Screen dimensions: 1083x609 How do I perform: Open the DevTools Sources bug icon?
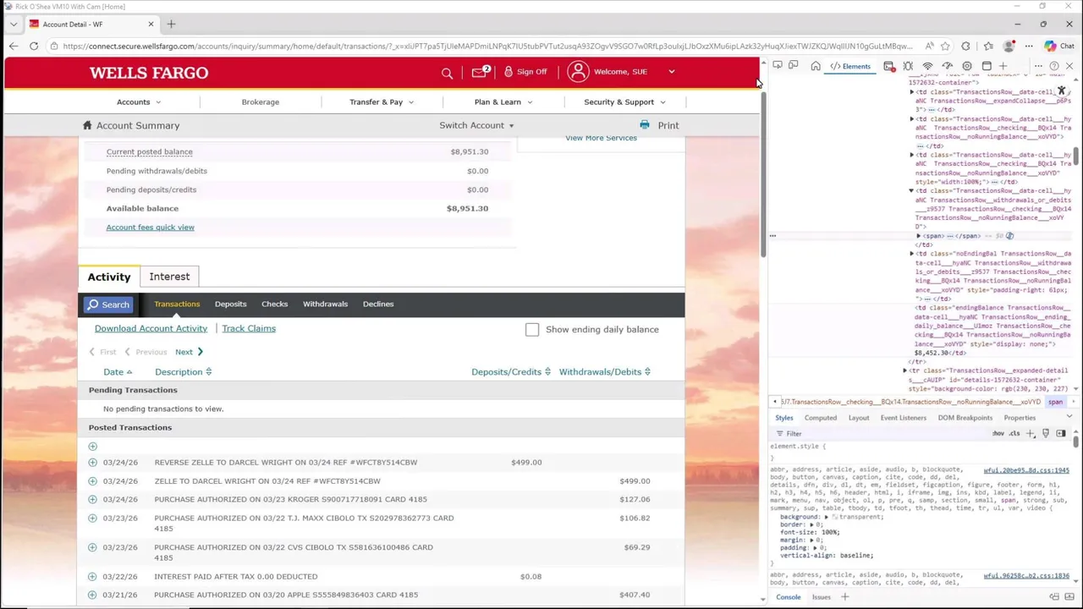coord(908,66)
